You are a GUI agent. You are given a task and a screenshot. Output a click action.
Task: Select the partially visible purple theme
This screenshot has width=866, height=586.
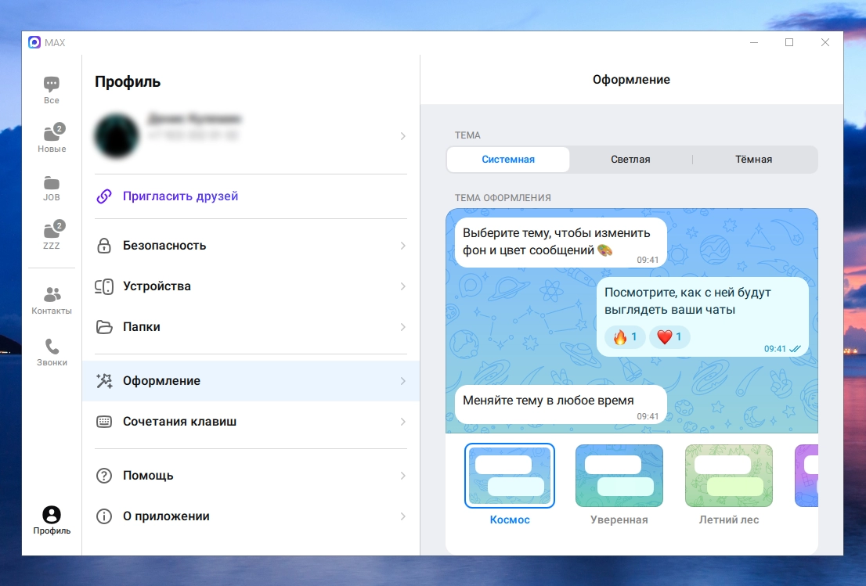806,476
